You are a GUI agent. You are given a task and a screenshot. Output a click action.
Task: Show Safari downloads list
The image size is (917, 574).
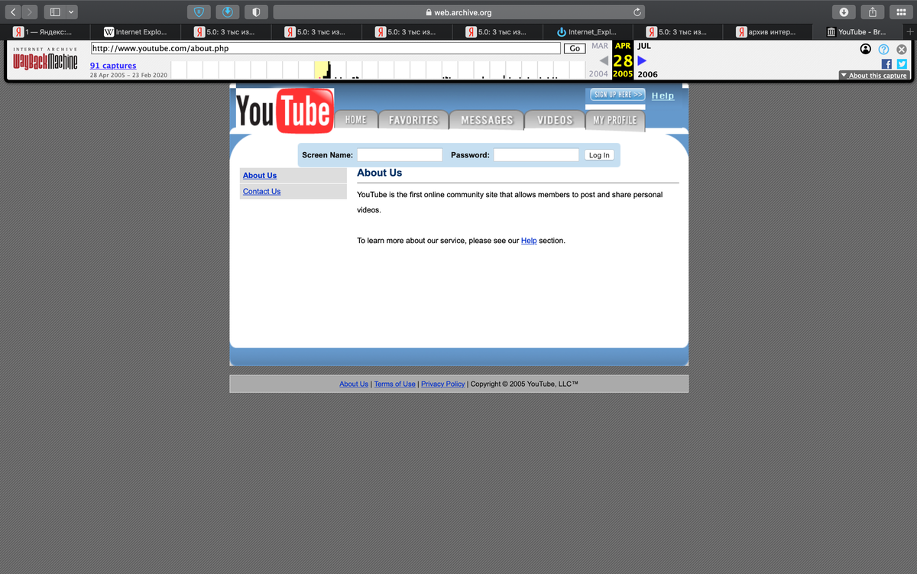[x=844, y=12]
